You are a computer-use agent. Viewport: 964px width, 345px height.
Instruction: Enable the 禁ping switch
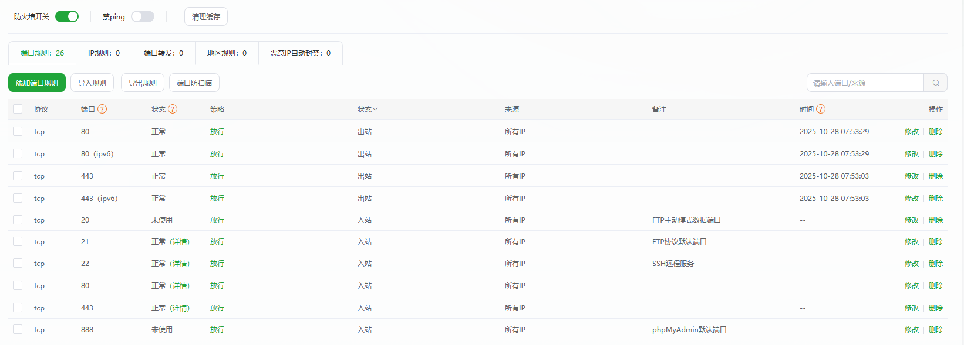coord(143,16)
